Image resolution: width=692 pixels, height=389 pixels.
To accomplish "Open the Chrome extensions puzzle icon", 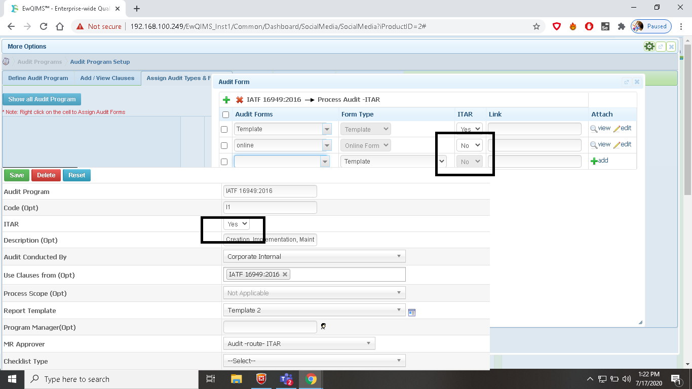I will click(621, 26).
